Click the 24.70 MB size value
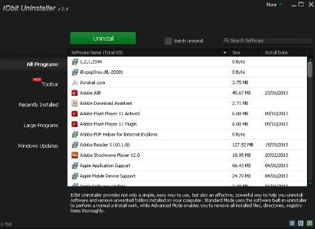Viewport: 315px width, 229px height. [242, 176]
